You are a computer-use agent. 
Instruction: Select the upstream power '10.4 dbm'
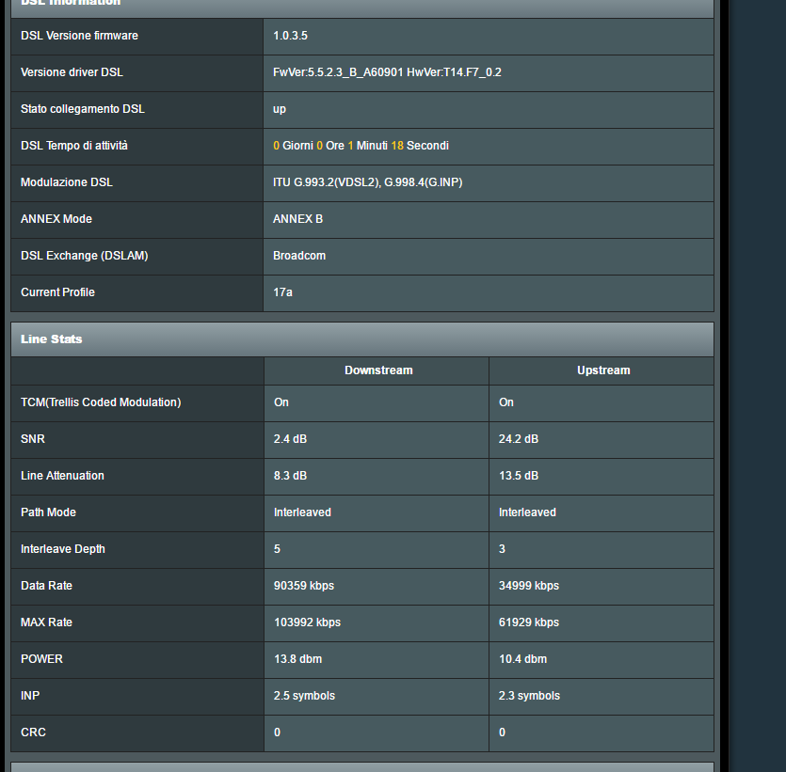tap(522, 659)
